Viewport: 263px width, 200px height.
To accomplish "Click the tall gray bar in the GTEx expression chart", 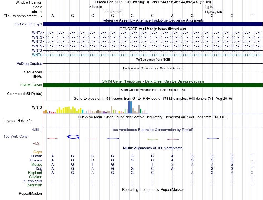I will coord(139,109).
